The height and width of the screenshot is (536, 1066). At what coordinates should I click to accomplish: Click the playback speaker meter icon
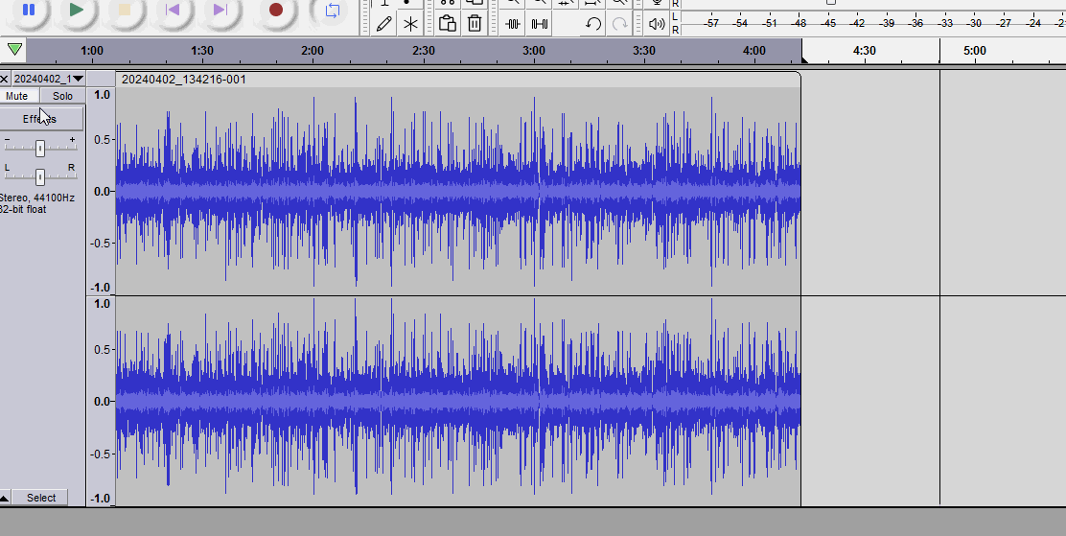(x=656, y=24)
